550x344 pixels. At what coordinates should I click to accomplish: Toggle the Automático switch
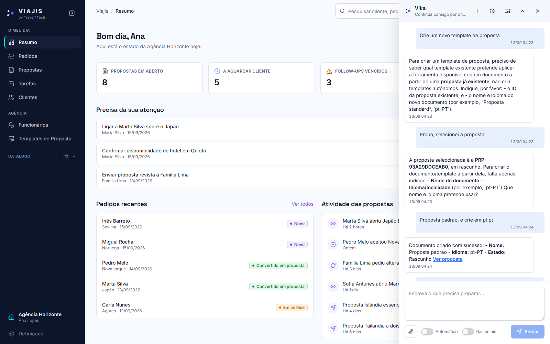click(427, 332)
